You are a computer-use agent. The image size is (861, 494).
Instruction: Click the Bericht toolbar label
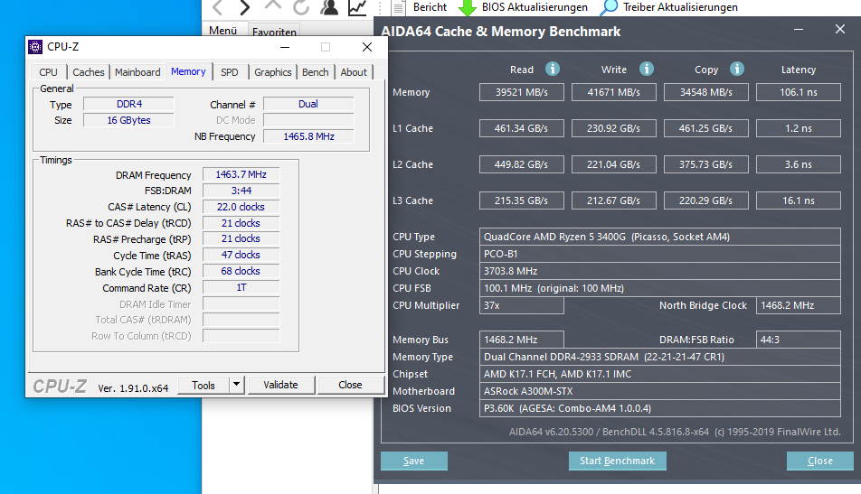point(430,7)
